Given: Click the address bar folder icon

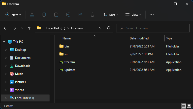Looking at the screenshot, I should pyautogui.click(x=39, y=28).
